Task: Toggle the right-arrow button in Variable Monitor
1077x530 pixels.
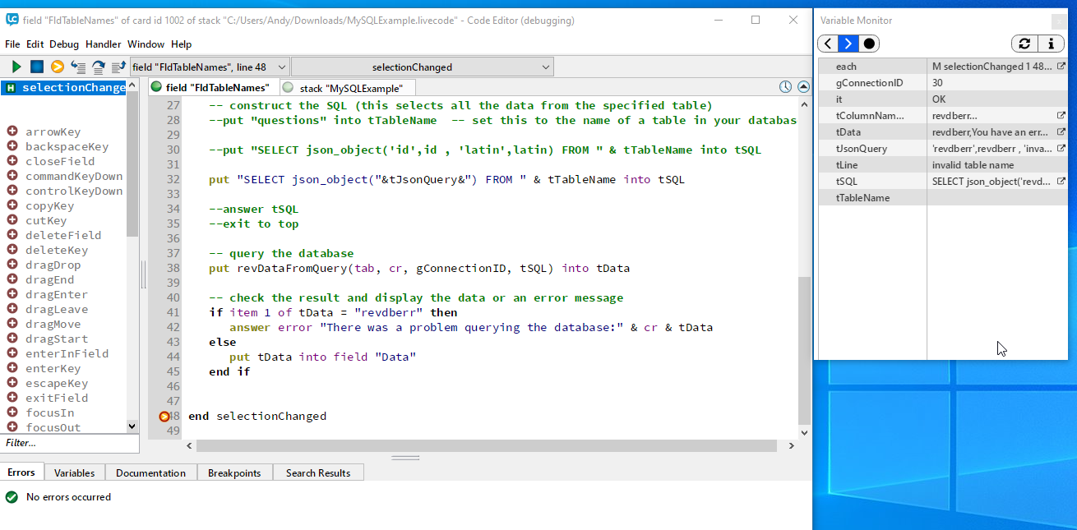Action: (x=848, y=44)
